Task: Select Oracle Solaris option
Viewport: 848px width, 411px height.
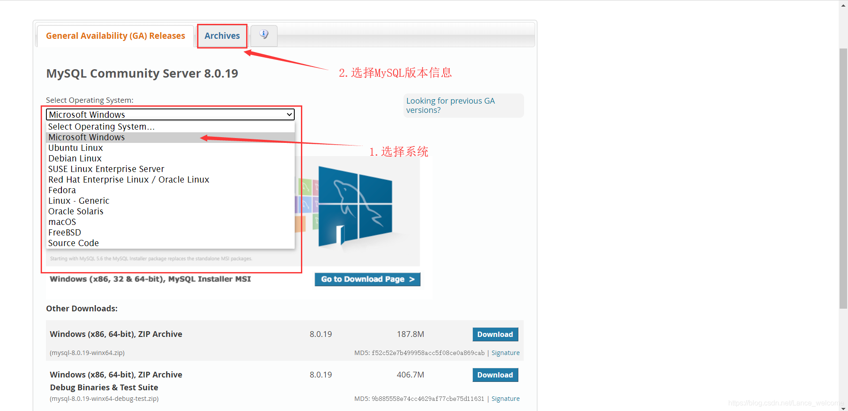Action: click(x=170, y=211)
